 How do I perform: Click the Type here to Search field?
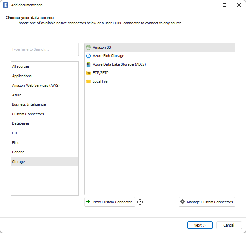45,49
